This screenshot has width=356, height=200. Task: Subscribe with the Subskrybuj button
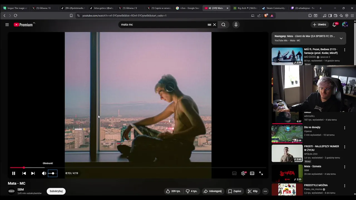click(x=56, y=191)
